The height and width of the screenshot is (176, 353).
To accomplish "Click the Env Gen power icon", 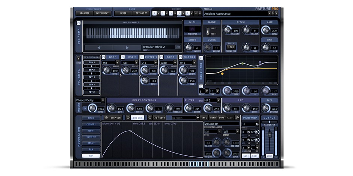I will [128, 118].
